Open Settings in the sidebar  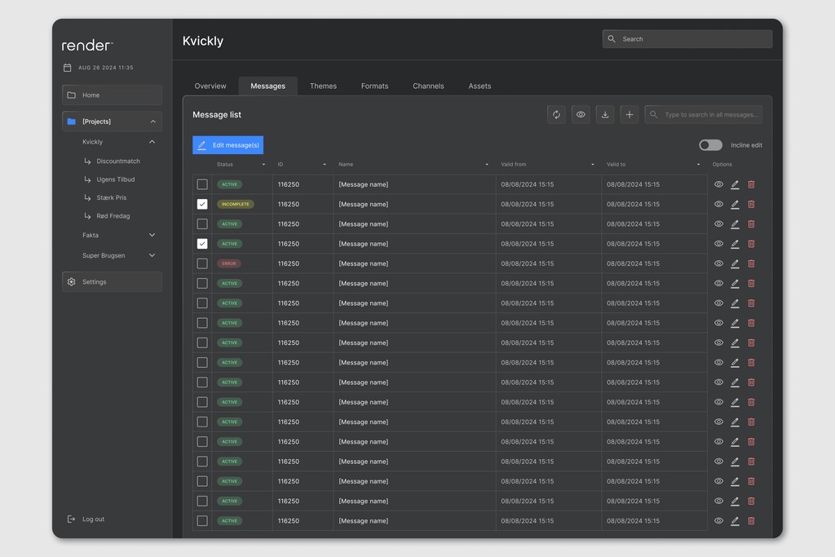(112, 281)
